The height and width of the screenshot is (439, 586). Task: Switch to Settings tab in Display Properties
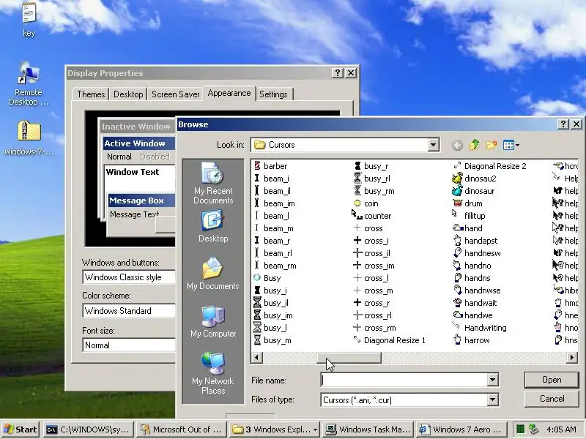point(273,94)
